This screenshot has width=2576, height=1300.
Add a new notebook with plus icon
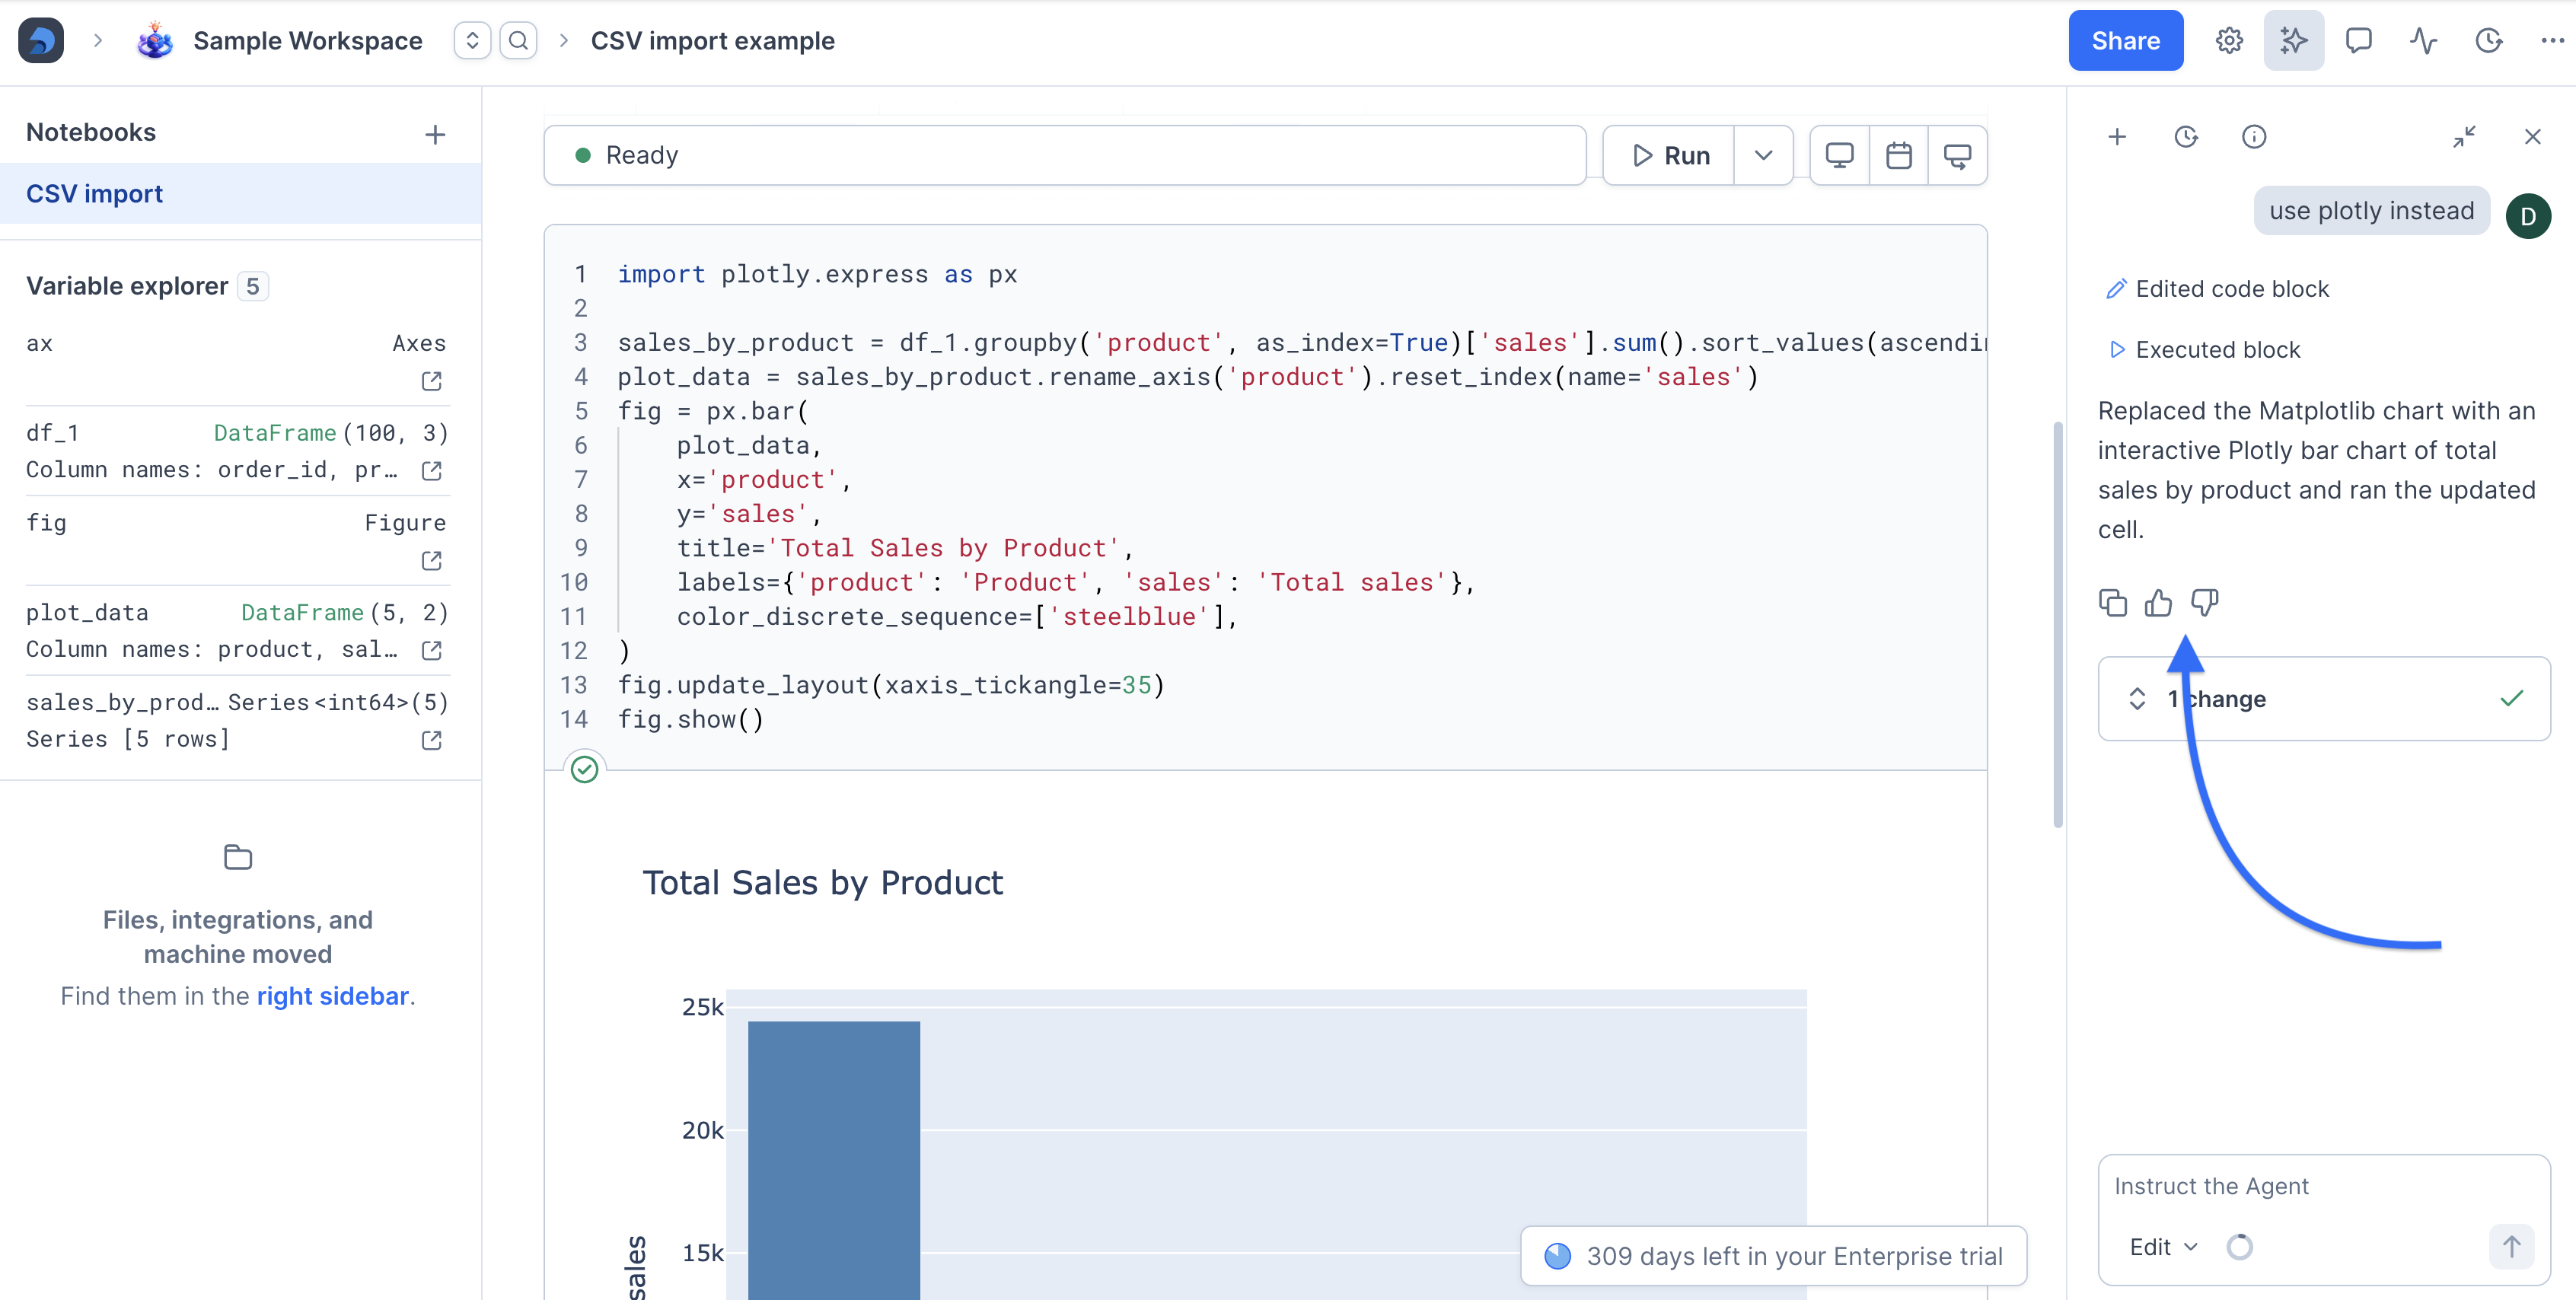point(435,134)
